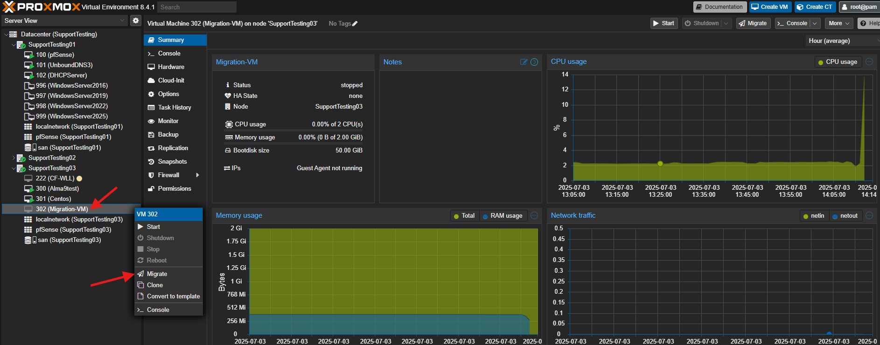
Task: Select VM 100 (pfSense) monitor icon
Action: pyautogui.click(x=28, y=55)
